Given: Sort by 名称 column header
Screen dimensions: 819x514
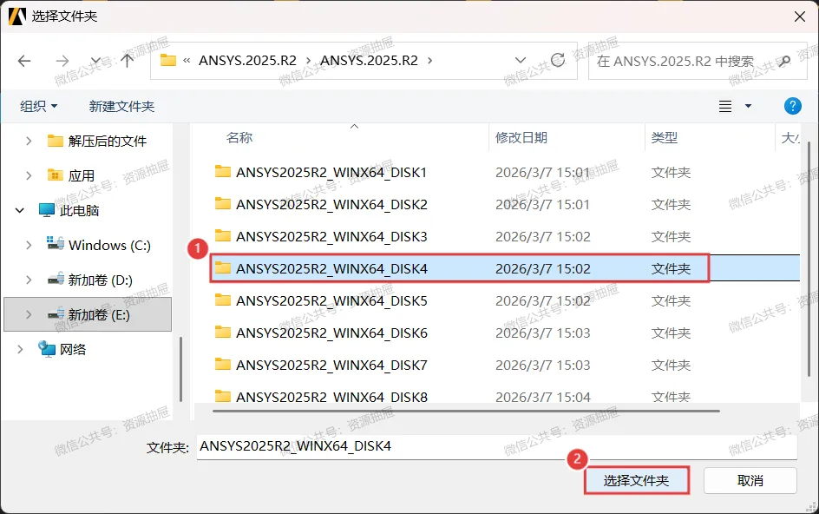Looking at the screenshot, I should 239,137.
